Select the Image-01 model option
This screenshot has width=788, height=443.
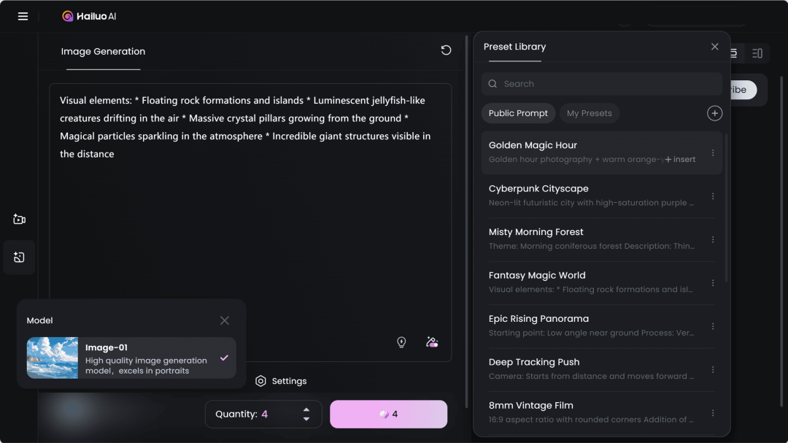tap(131, 358)
